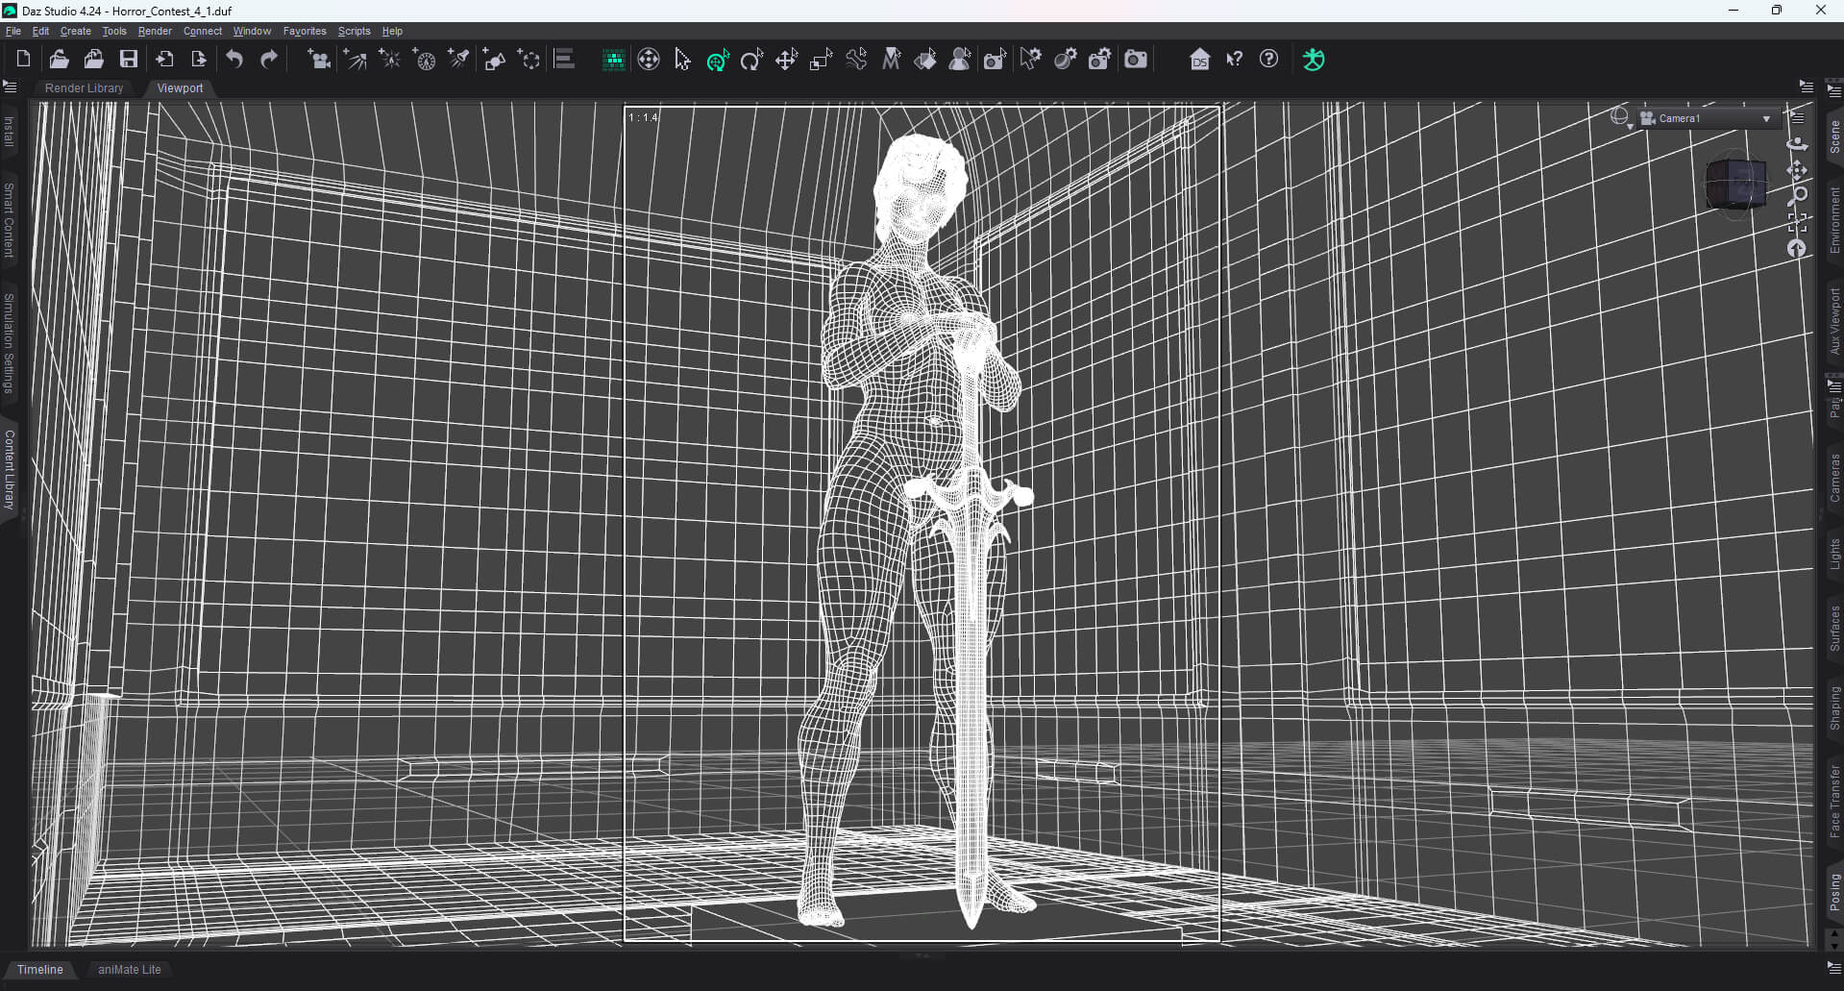Click the green Iray preview toolbar icon
The width and height of the screenshot is (1844, 991).
tap(613, 60)
